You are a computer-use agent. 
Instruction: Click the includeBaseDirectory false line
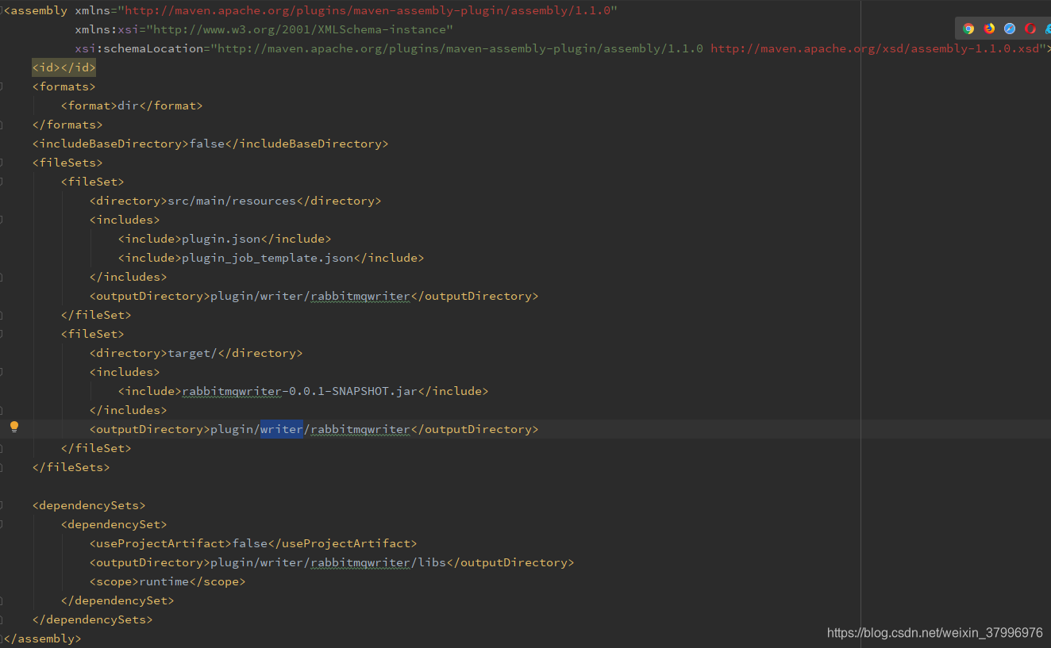click(x=210, y=144)
